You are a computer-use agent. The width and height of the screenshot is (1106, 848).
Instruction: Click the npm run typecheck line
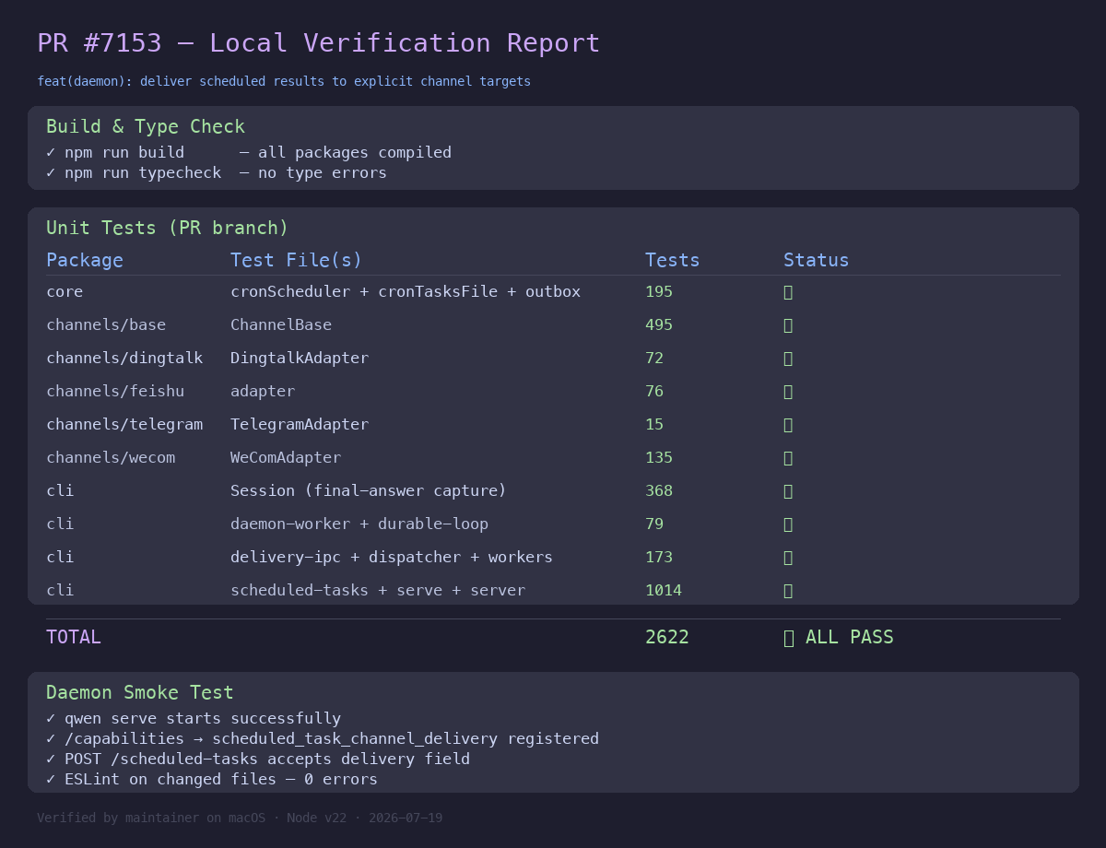click(217, 172)
